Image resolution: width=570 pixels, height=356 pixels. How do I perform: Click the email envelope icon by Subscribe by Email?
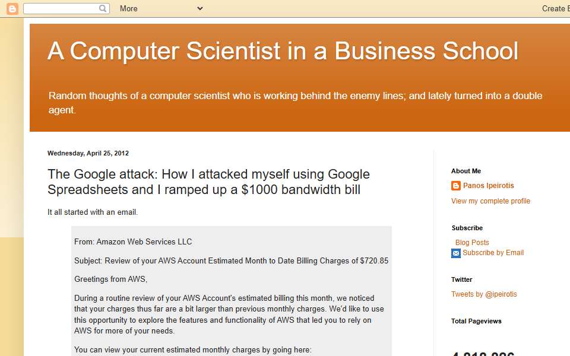pyautogui.click(x=456, y=253)
